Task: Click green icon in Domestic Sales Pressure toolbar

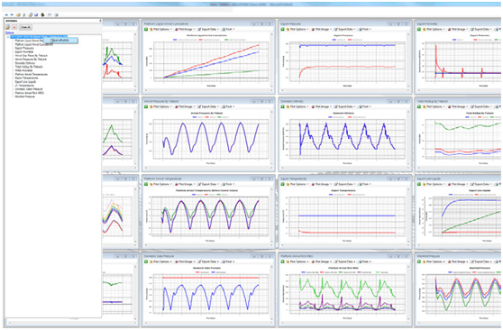Action: tap(146, 261)
